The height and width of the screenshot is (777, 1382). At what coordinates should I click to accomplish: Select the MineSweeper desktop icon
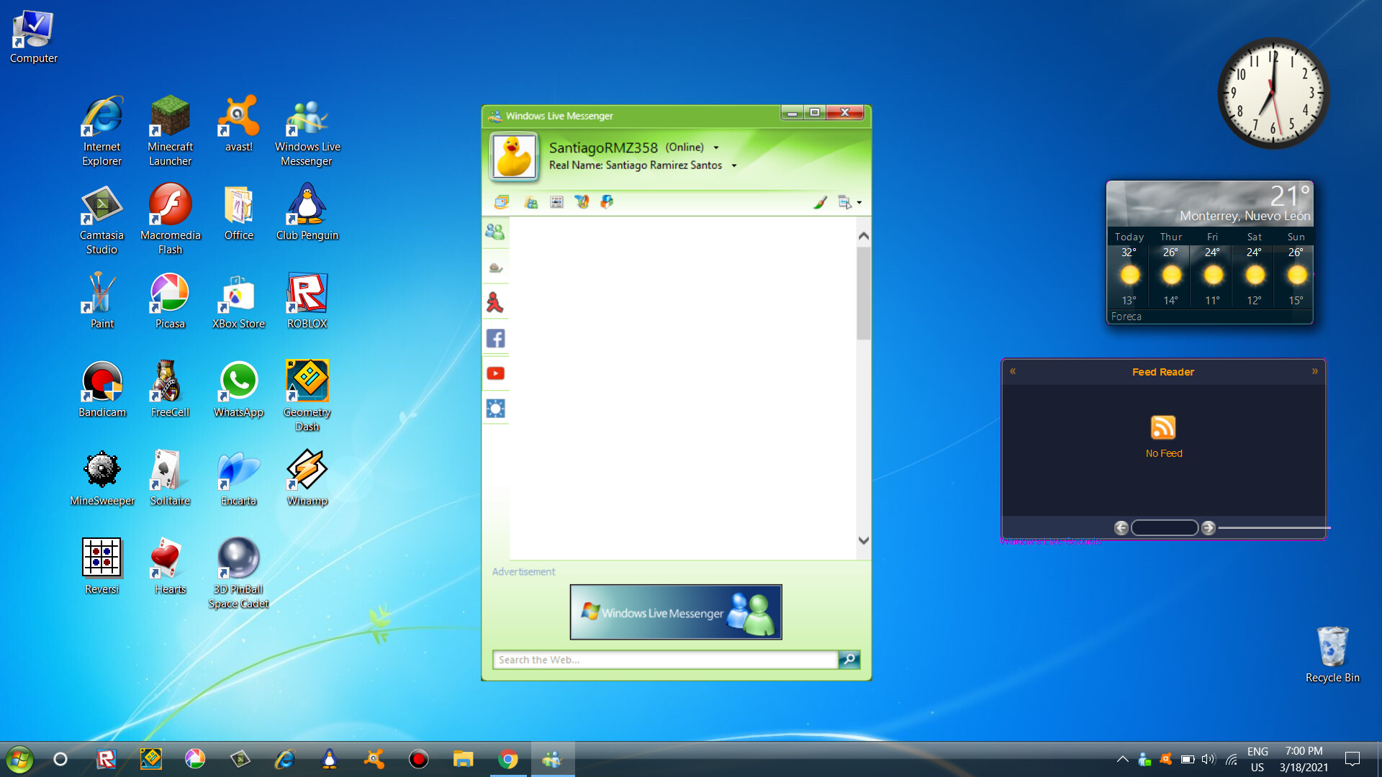click(102, 478)
